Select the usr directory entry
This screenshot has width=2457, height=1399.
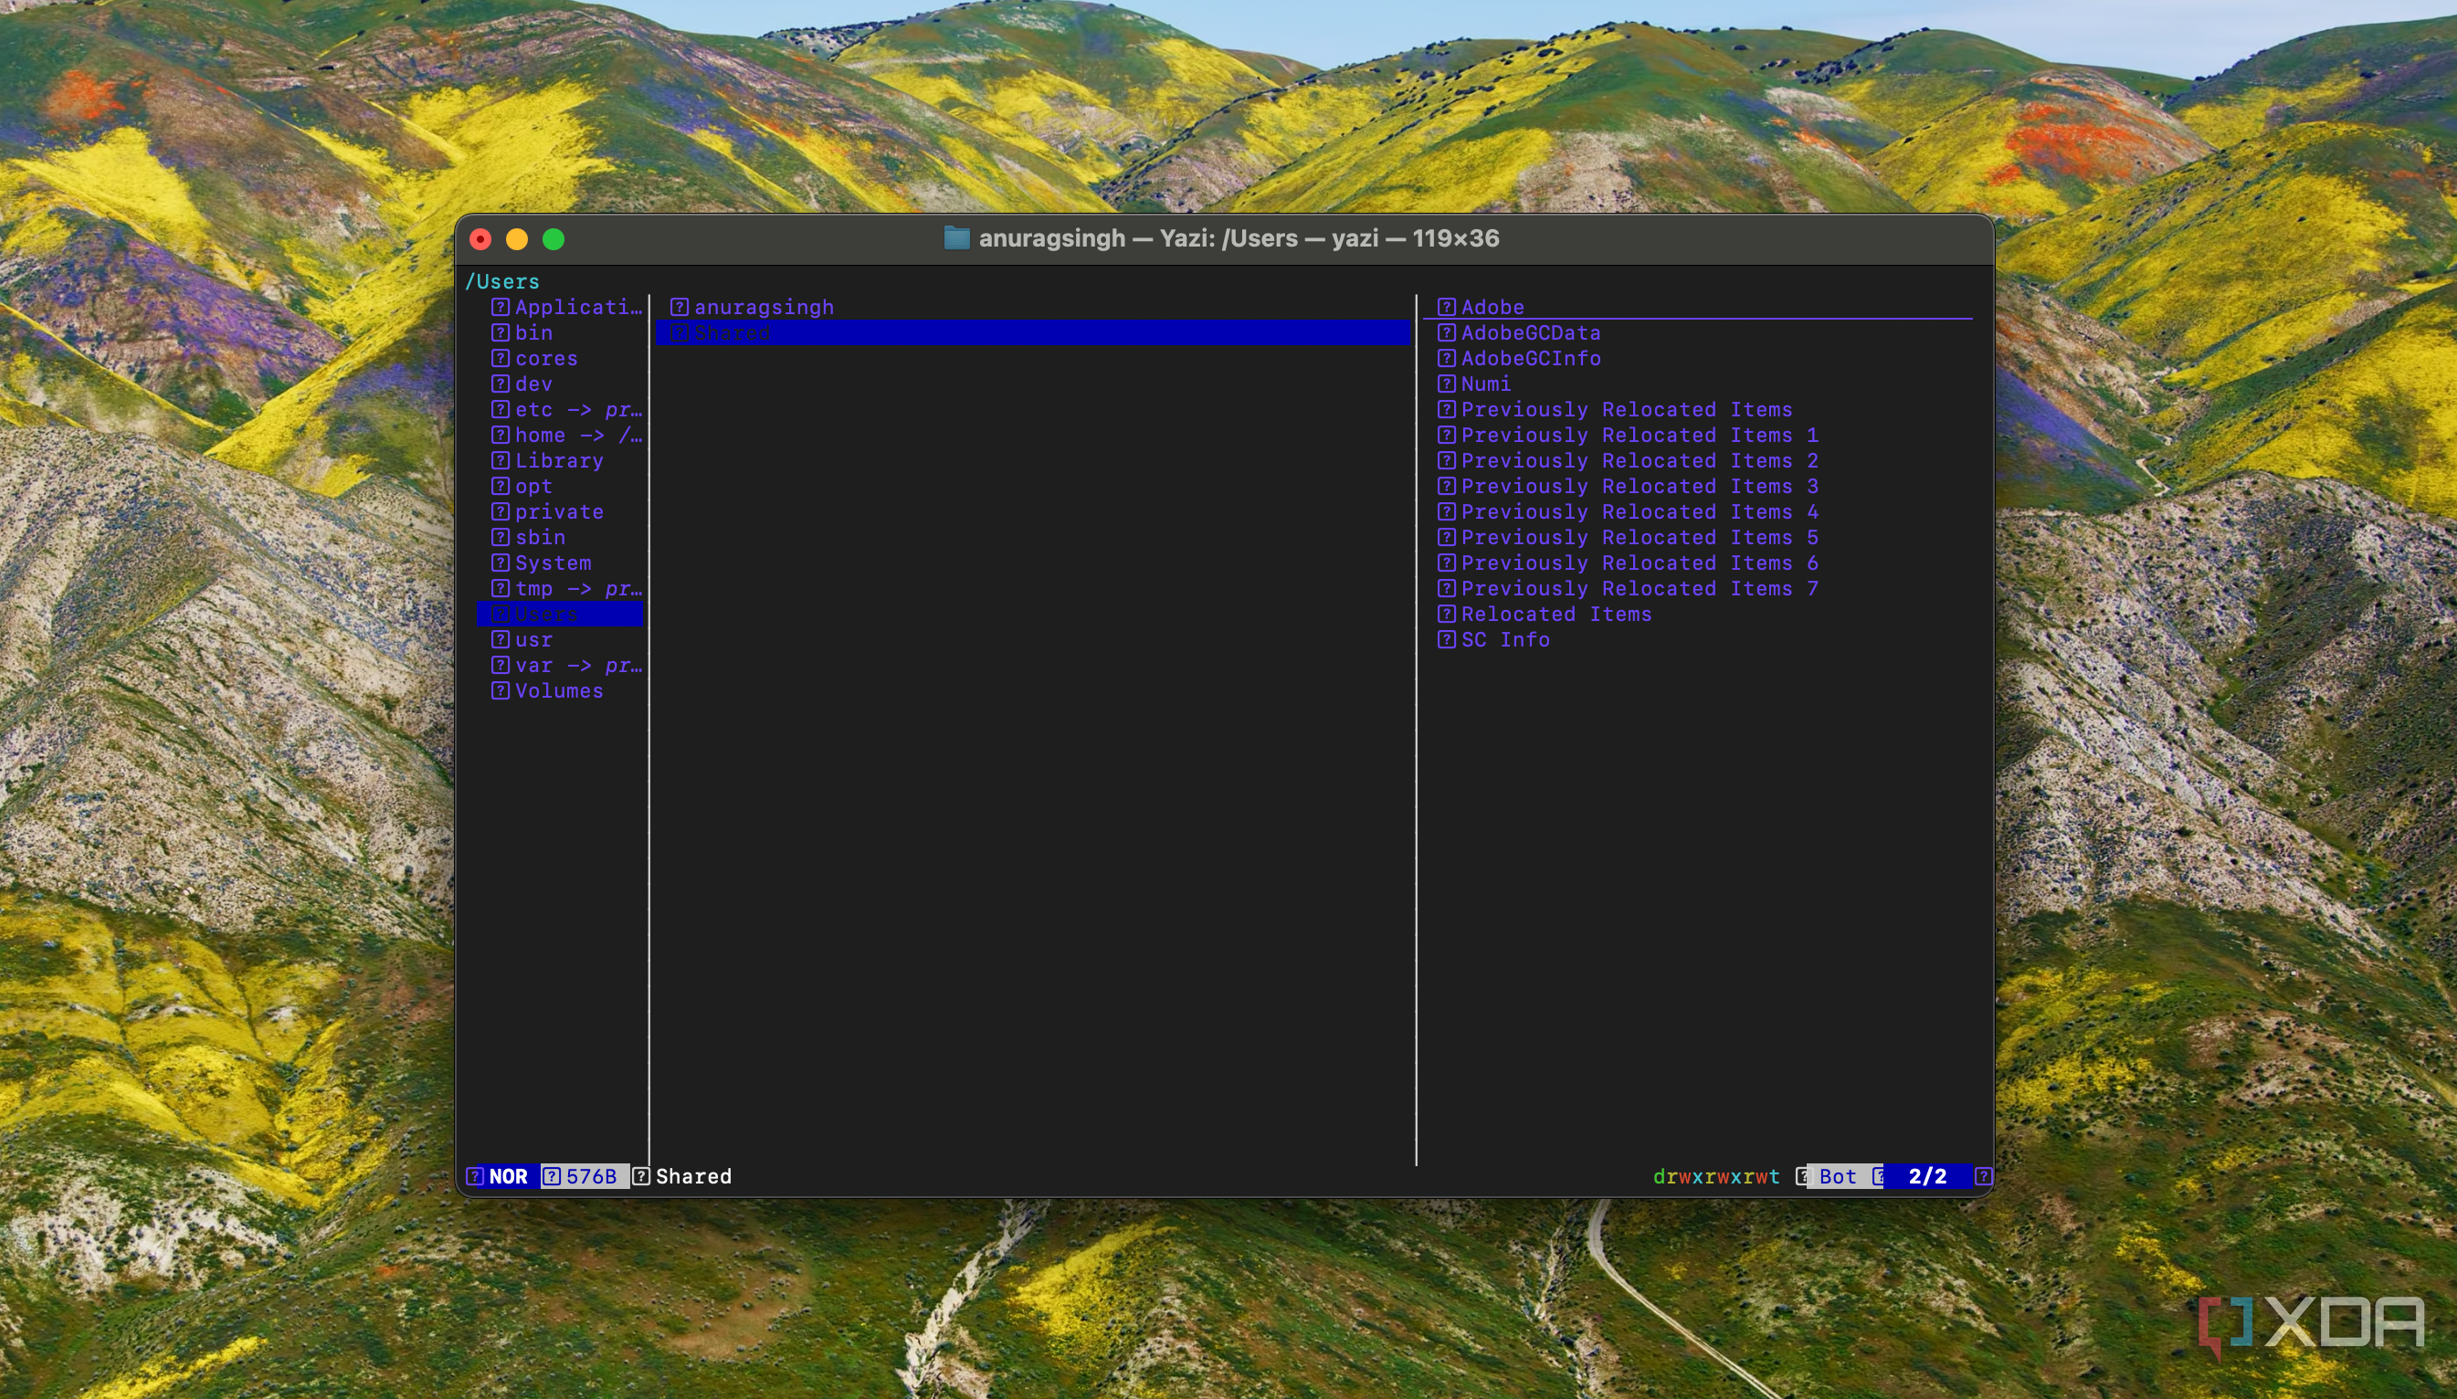click(x=522, y=640)
